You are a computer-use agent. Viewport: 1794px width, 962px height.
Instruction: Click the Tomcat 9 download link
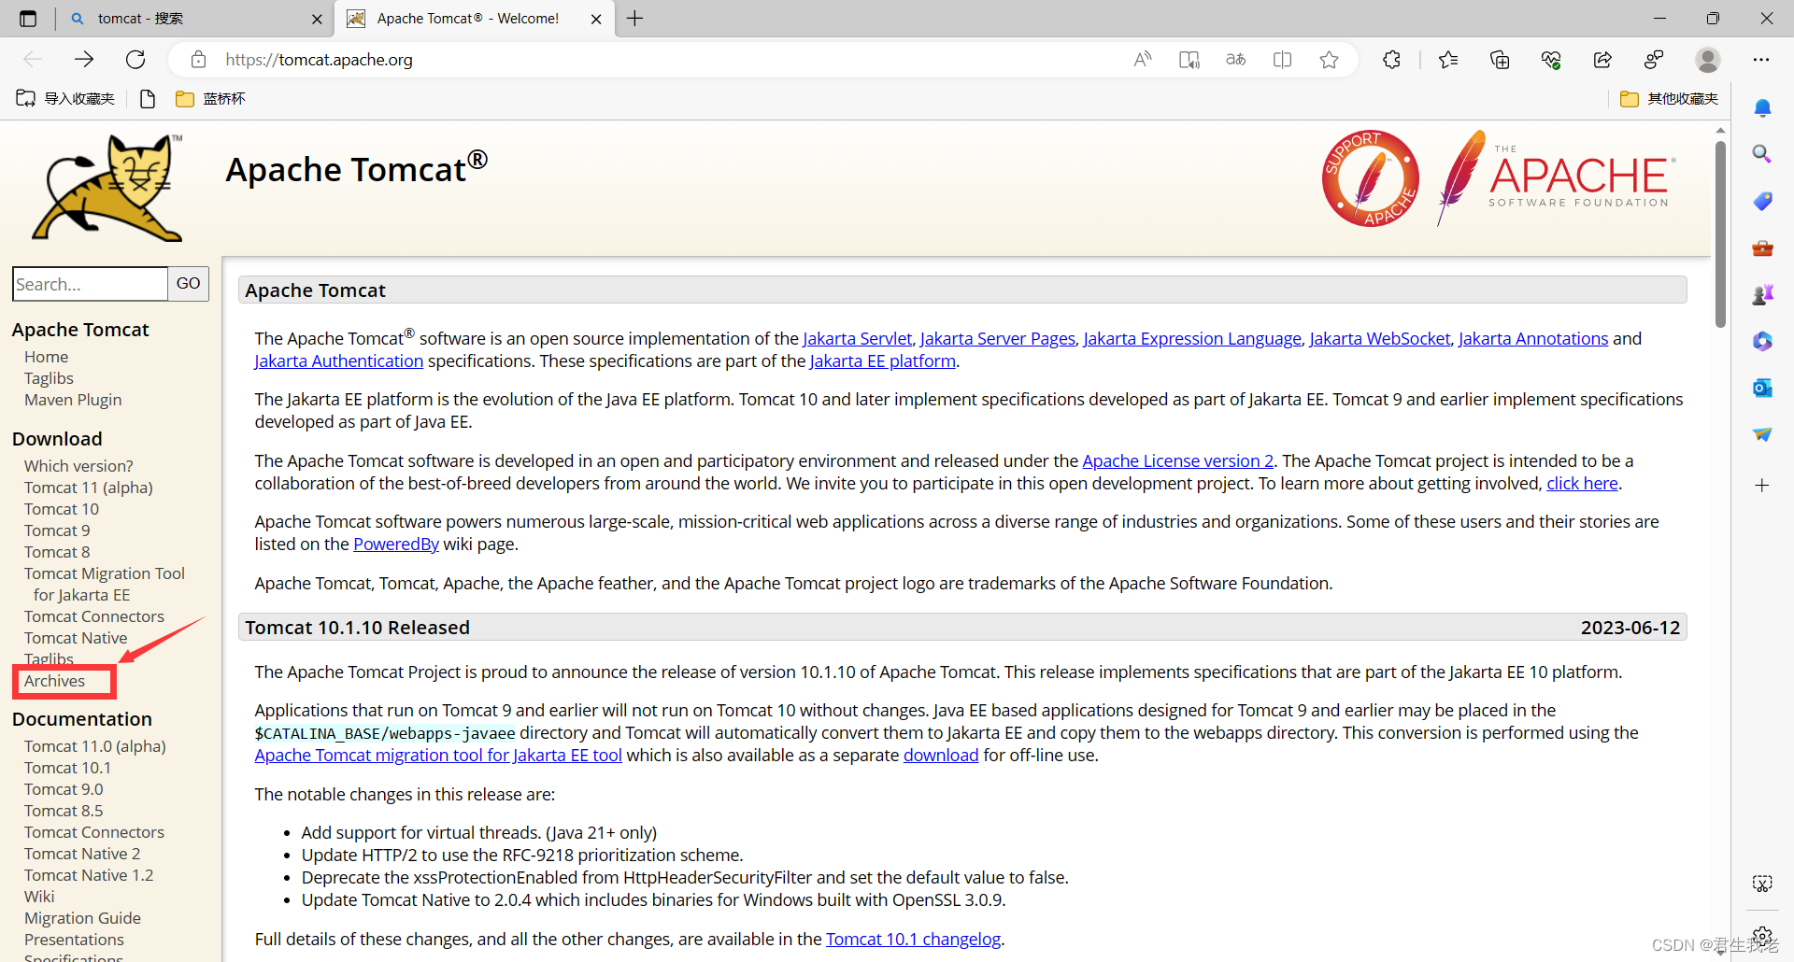point(57,531)
